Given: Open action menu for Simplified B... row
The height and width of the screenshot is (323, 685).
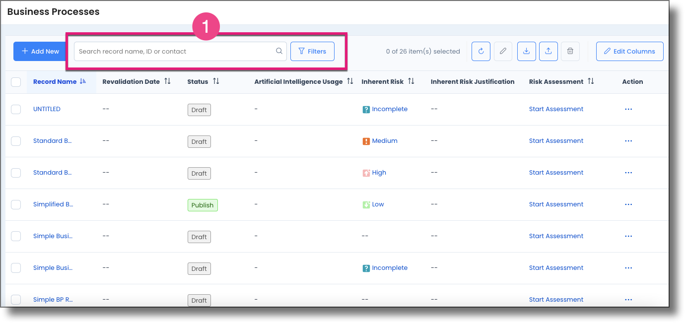Looking at the screenshot, I should click(x=628, y=204).
